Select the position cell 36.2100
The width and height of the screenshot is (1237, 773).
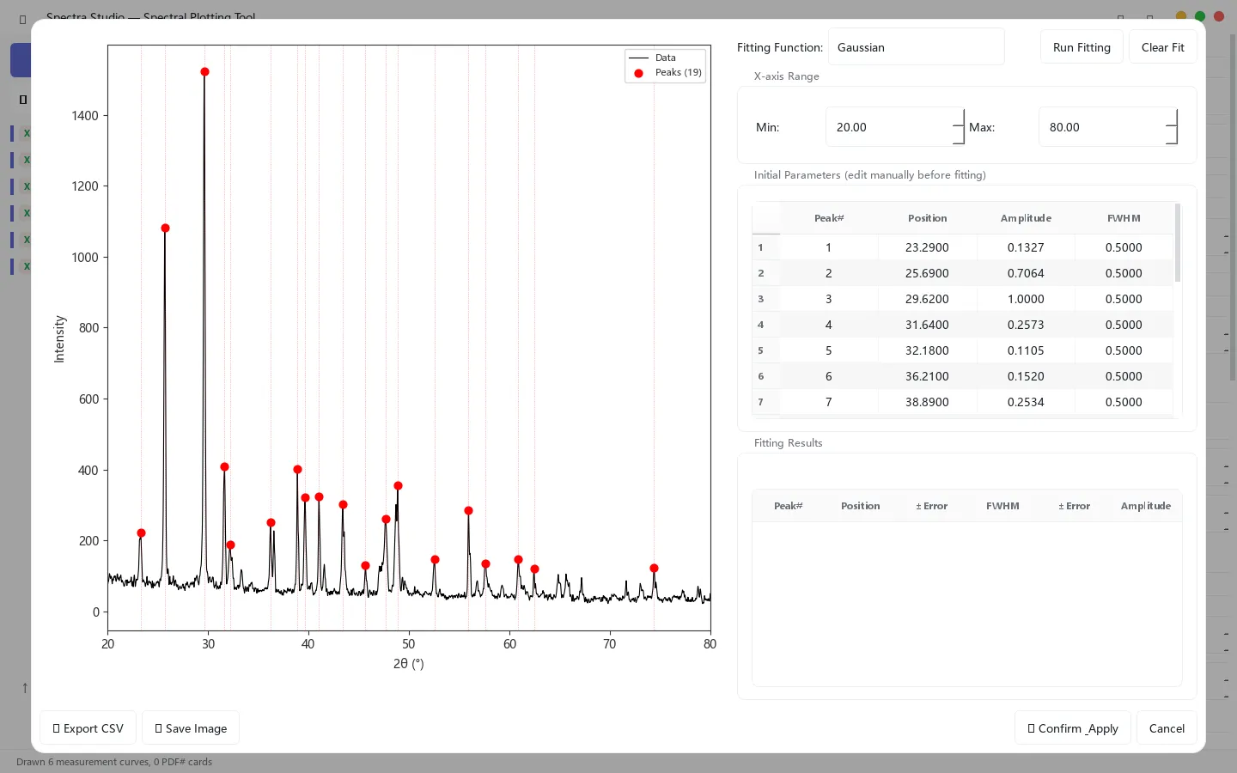coord(927,376)
